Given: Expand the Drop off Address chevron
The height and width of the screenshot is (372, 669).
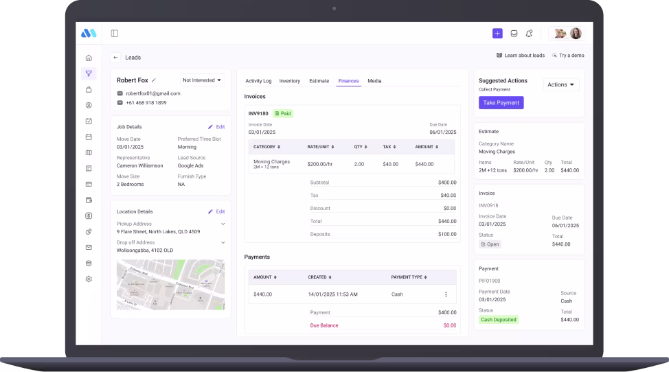Looking at the screenshot, I should 223,242.
